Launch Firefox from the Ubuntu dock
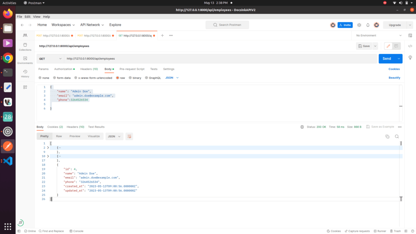 [x=7, y=13]
